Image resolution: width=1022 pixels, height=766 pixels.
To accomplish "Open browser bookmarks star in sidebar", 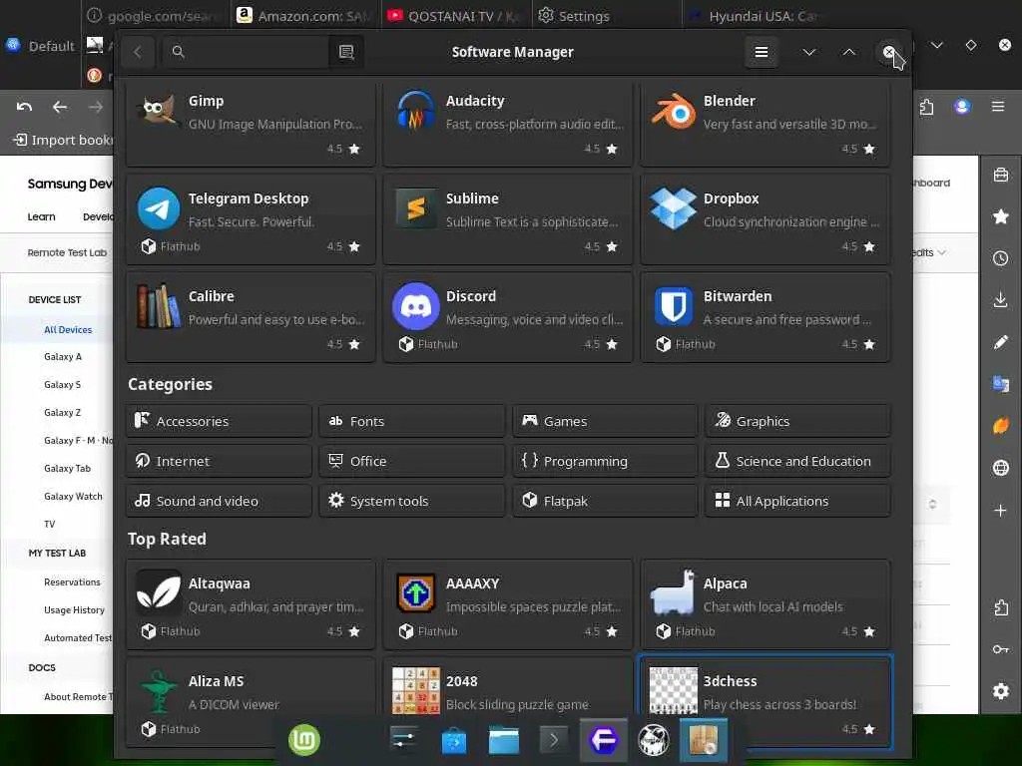I will pos(1000,216).
